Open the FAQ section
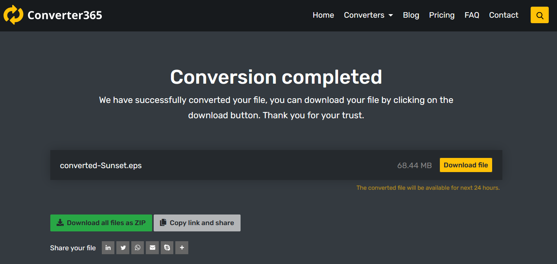Screen dimensions: 557x264 [472, 15]
